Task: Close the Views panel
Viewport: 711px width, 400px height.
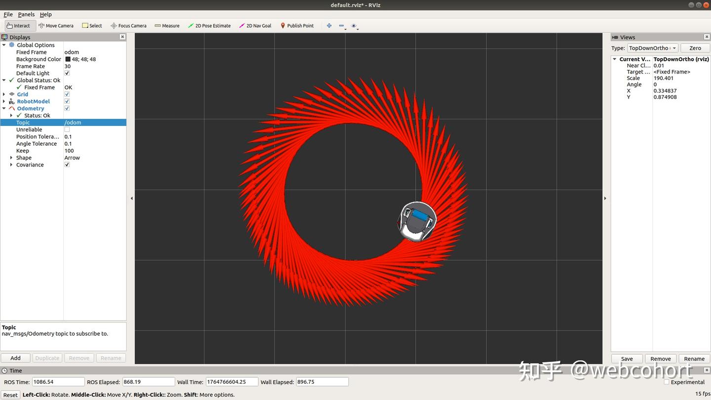Action: (707, 37)
